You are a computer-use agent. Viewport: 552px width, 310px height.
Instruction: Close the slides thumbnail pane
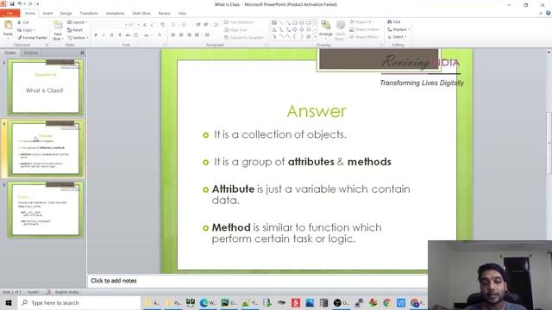click(82, 53)
